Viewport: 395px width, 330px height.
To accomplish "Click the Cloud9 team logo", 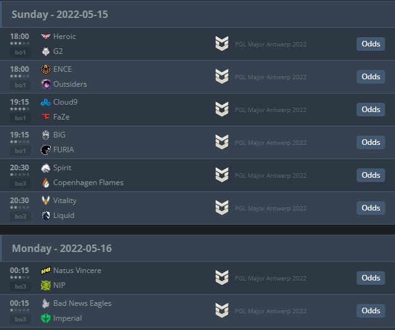I will [46, 102].
